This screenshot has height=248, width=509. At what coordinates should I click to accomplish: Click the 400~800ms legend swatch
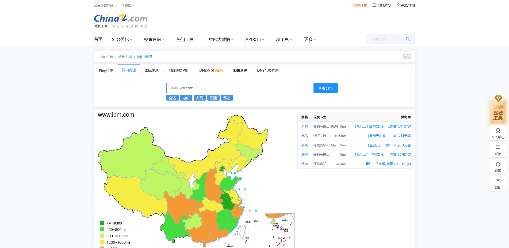tap(102, 229)
